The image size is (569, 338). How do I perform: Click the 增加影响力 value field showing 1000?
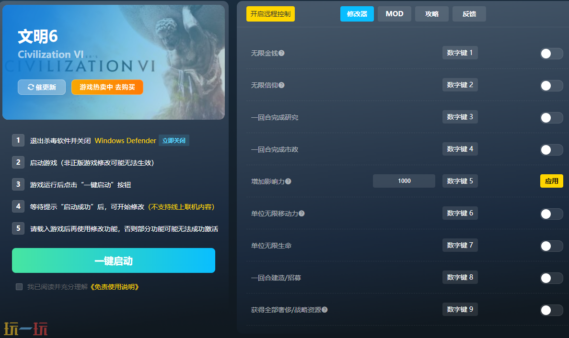(x=404, y=181)
